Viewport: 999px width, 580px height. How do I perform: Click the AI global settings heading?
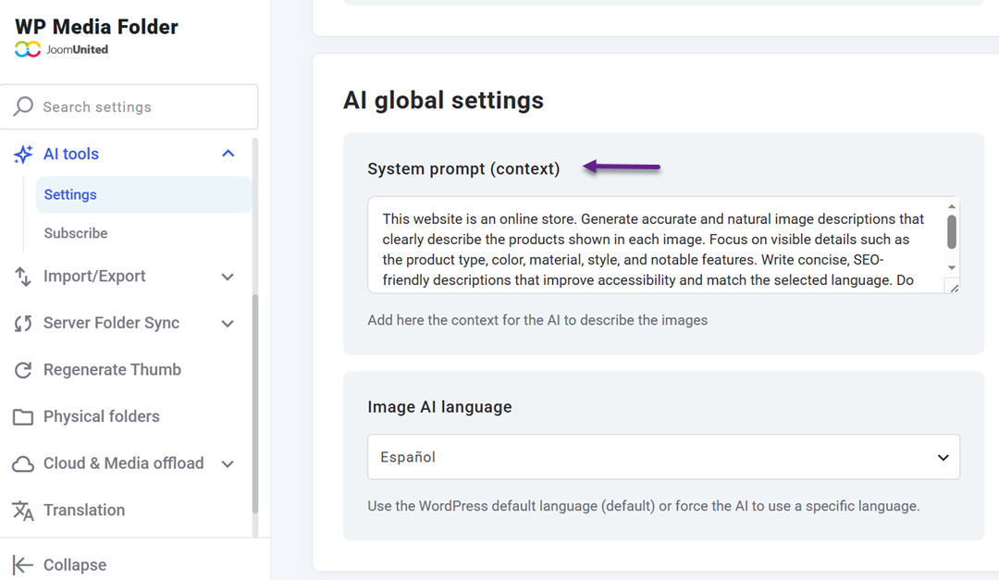(443, 101)
